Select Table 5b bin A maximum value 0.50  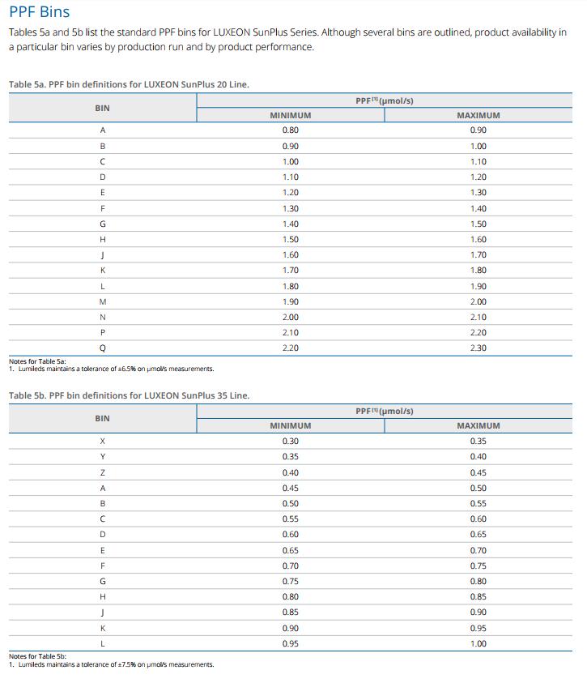click(x=479, y=489)
